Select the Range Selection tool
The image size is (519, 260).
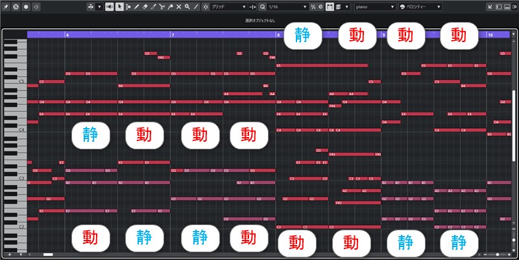click(x=128, y=6)
